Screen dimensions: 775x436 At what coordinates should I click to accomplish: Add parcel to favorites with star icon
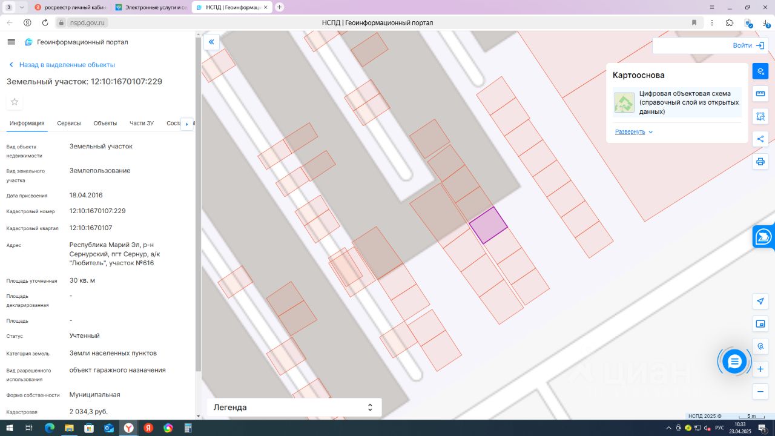click(15, 102)
